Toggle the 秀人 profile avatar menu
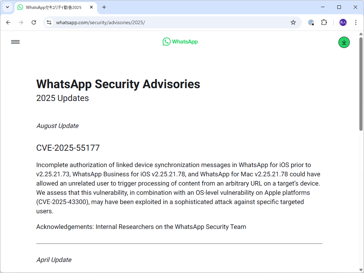Screen dimensions: 364x273 pos(342,22)
